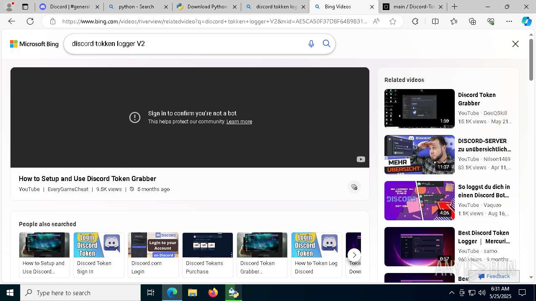The width and height of the screenshot is (536, 301).
Task: Open Read aloud from the address bar
Action: tap(376, 21)
